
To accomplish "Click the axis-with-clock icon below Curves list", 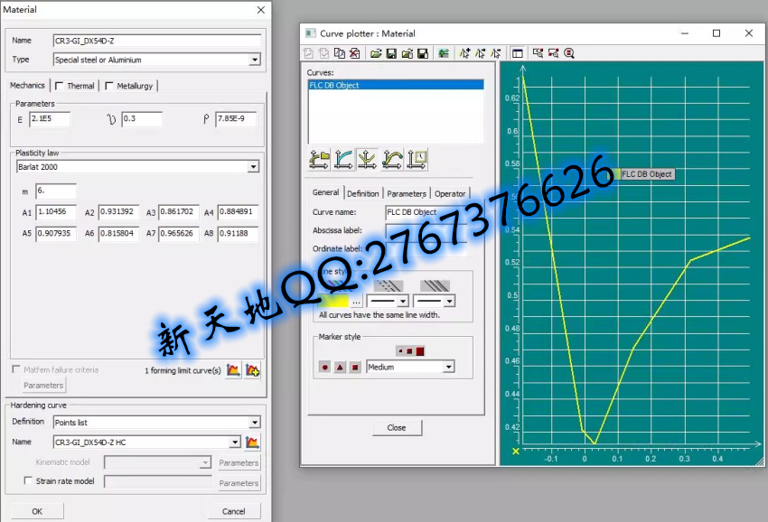I will (x=417, y=160).
